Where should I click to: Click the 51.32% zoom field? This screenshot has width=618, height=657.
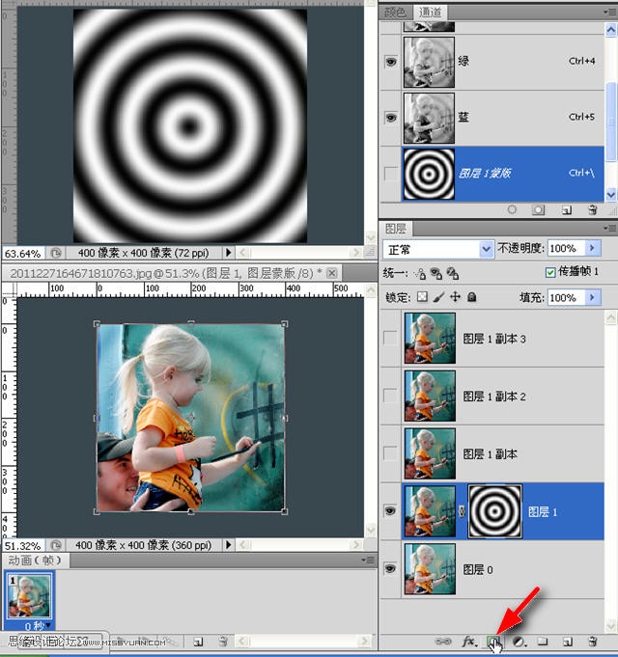(x=23, y=545)
